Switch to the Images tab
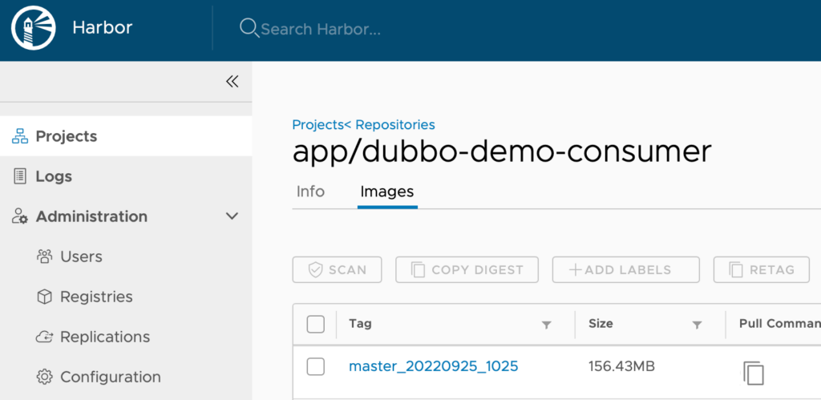 pyautogui.click(x=387, y=192)
